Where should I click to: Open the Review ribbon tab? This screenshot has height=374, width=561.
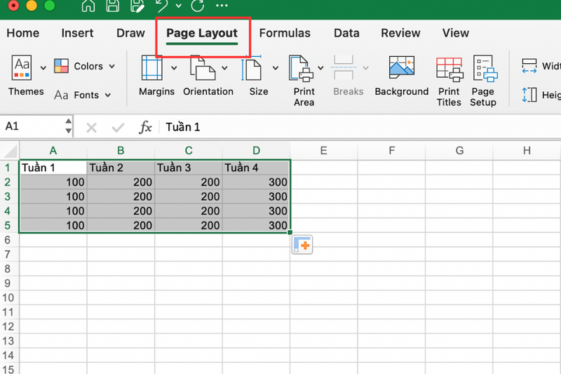[400, 33]
